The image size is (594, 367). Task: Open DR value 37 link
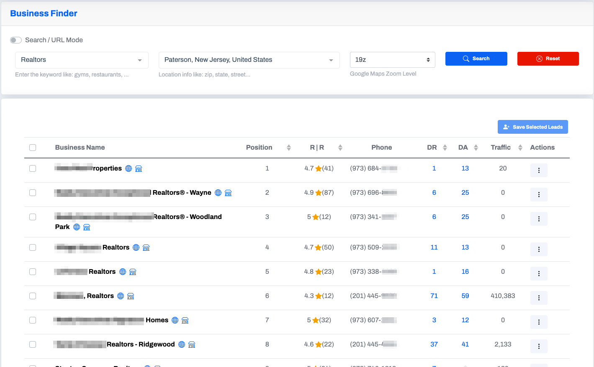click(434, 344)
